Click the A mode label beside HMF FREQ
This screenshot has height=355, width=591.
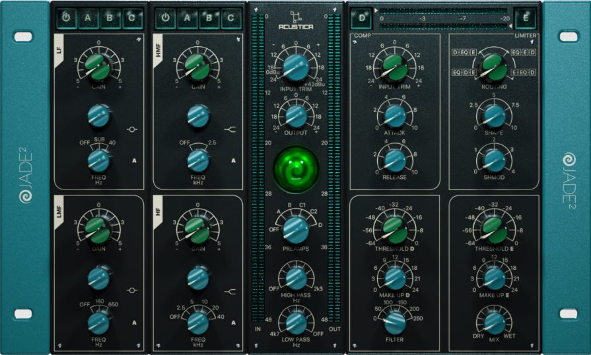click(x=233, y=161)
